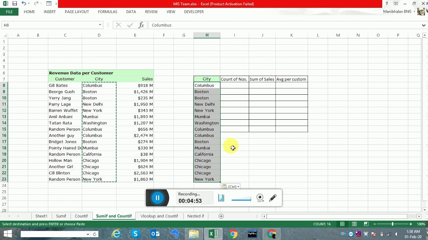428x240 pixels.
Task: Switch to the INSERT ribbon tab
Action: pos(50,12)
